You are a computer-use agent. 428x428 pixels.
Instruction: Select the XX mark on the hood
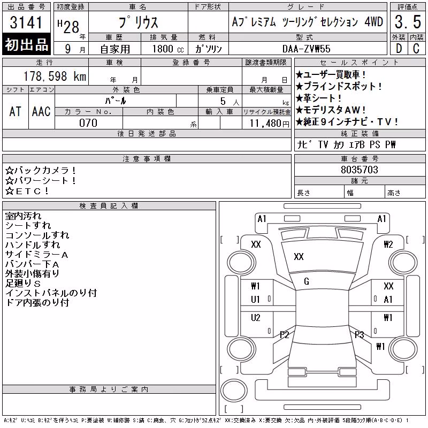(299, 257)
